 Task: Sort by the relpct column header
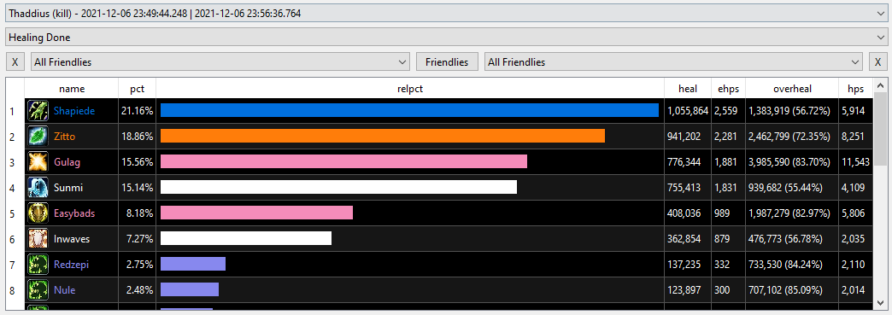point(410,89)
